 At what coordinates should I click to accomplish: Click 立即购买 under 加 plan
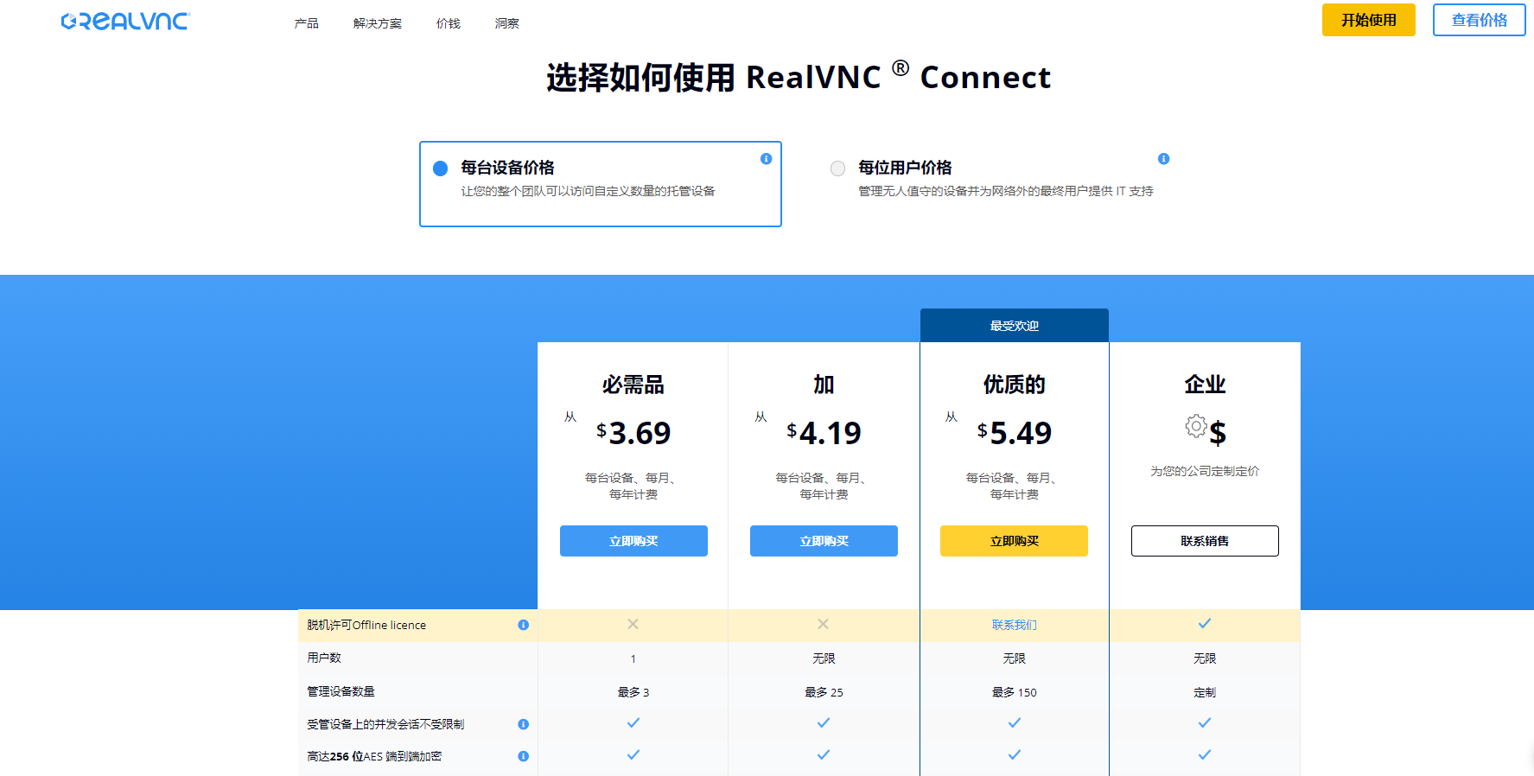coord(824,541)
